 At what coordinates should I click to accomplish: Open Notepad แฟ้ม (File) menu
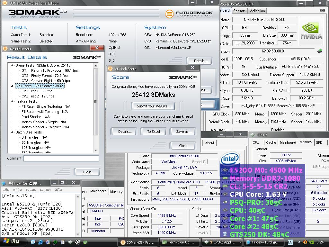tap(6, 189)
